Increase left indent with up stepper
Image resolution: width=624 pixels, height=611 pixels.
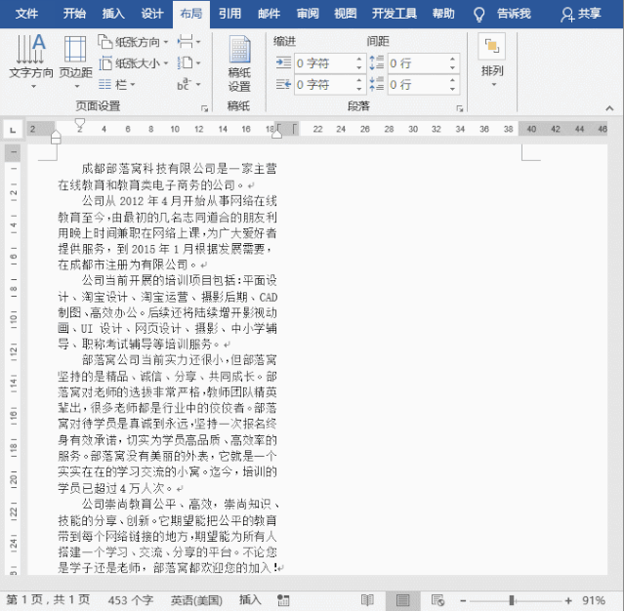359,59
